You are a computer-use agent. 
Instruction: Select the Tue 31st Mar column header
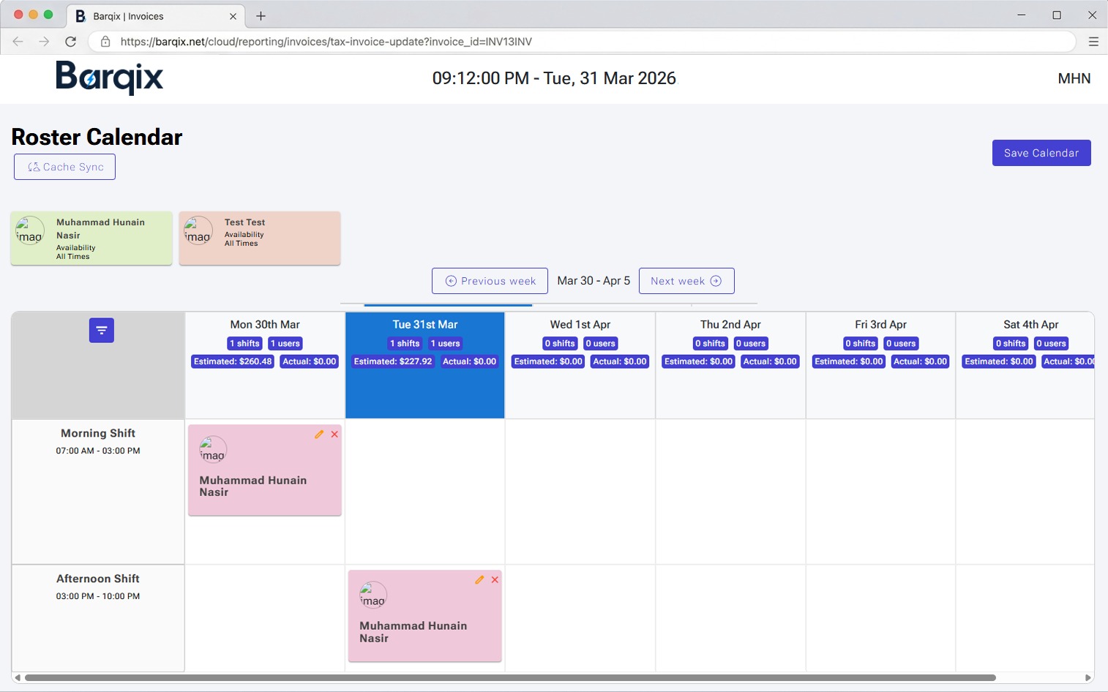424,325
